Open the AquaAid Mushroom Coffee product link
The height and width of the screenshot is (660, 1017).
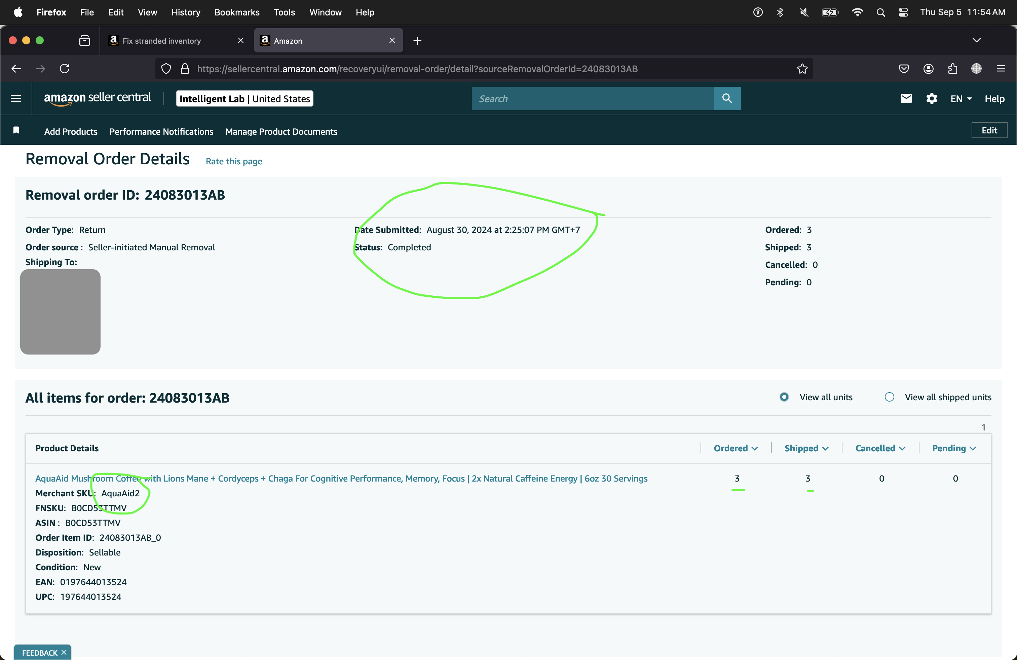341,478
